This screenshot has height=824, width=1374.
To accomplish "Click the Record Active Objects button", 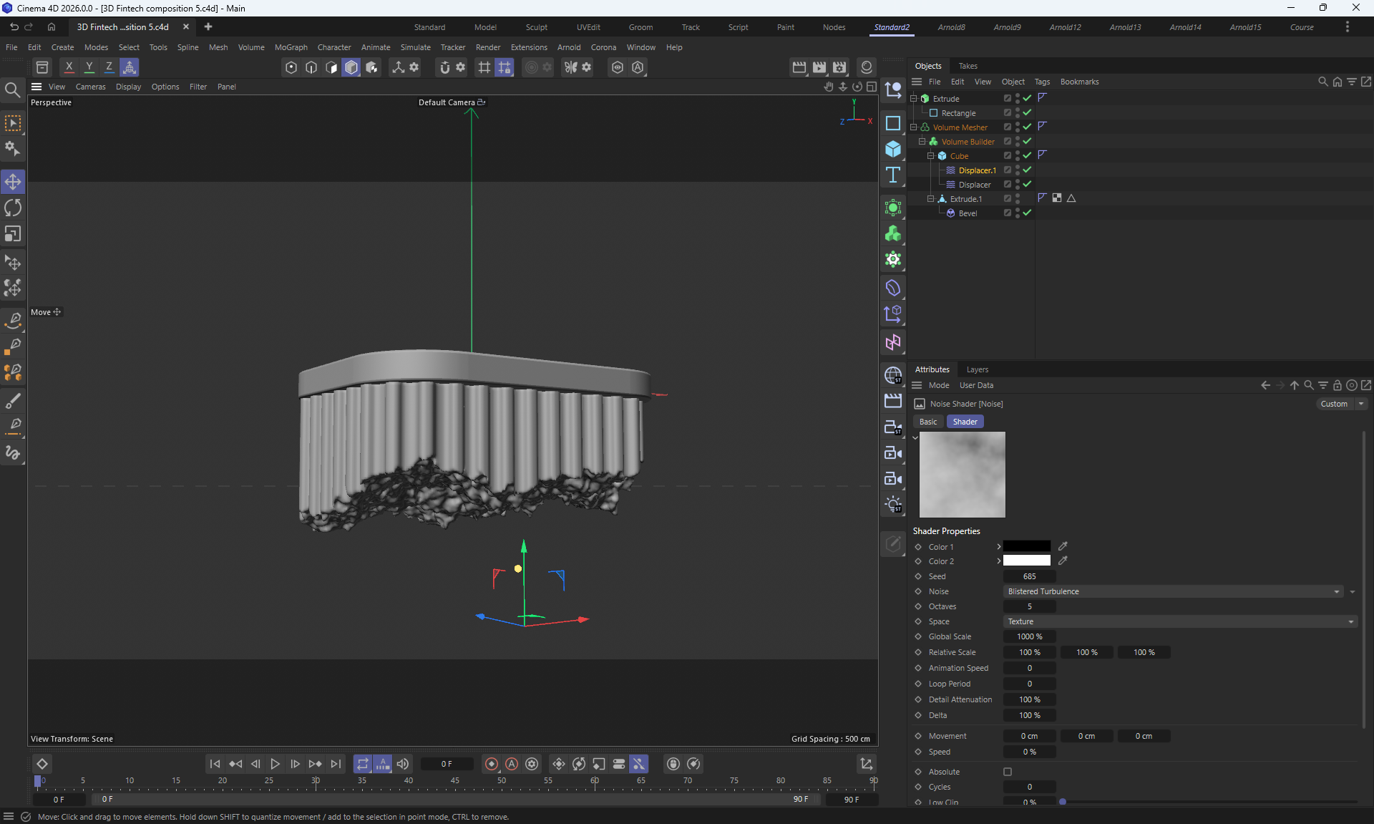I will tap(491, 764).
